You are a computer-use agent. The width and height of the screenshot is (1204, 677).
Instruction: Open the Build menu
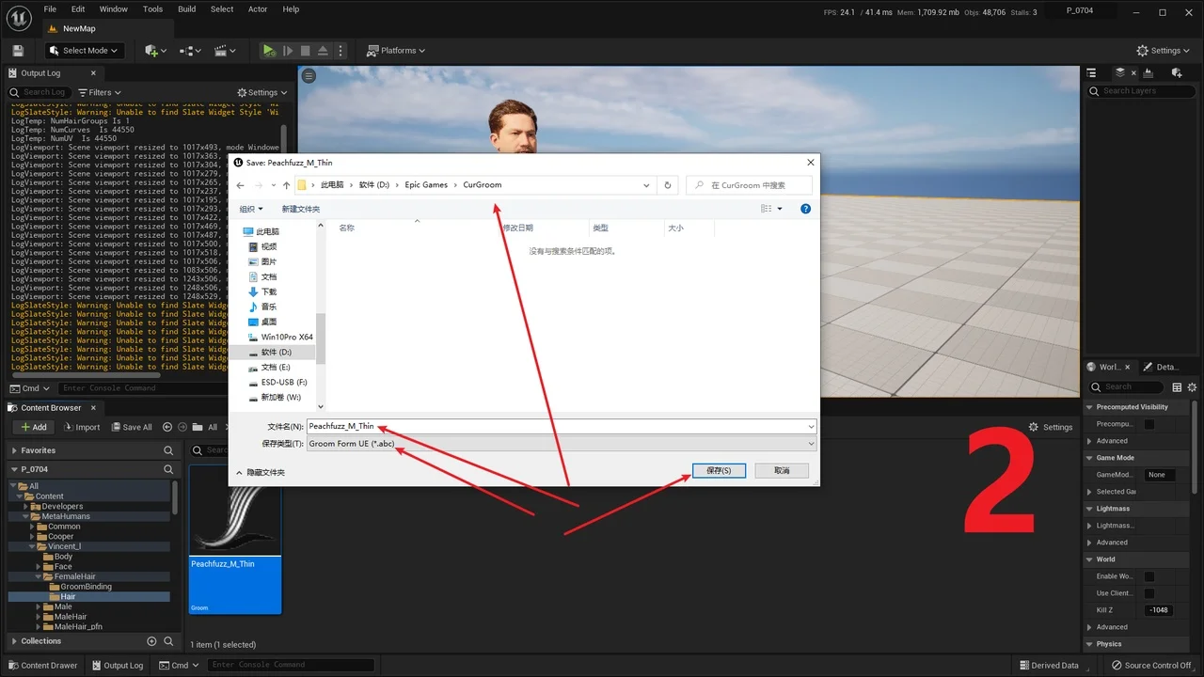coord(187,9)
